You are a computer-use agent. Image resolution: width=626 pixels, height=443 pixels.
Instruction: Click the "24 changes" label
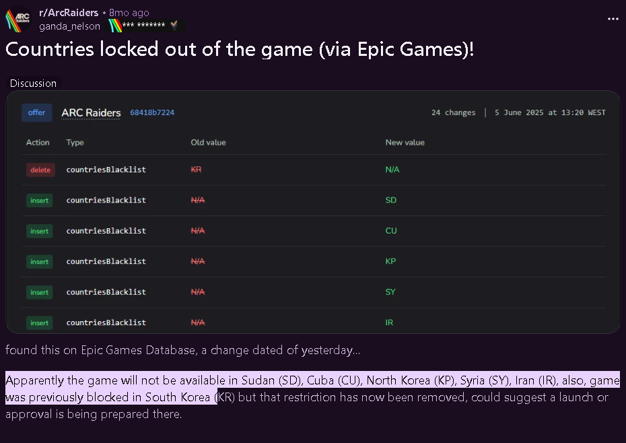click(453, 112)
